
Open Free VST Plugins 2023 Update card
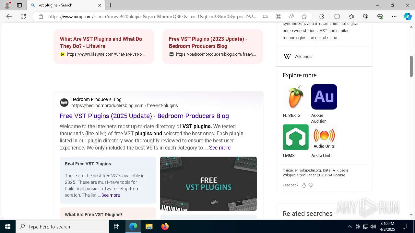coord(213,46)
